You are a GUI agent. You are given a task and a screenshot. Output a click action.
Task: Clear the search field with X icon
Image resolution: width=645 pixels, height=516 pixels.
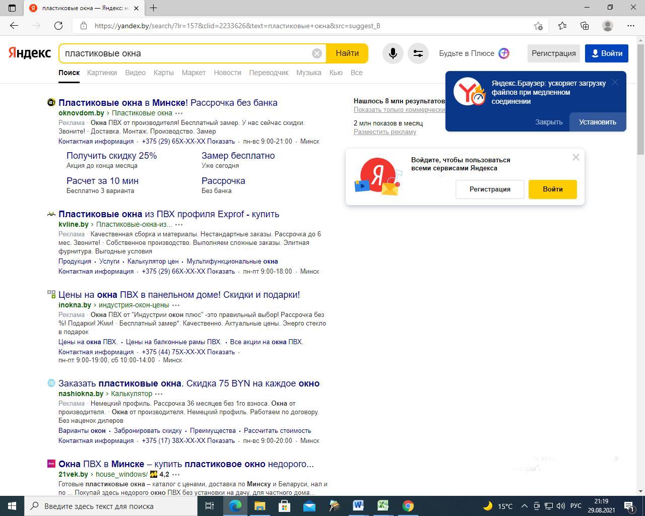point(316,53)
